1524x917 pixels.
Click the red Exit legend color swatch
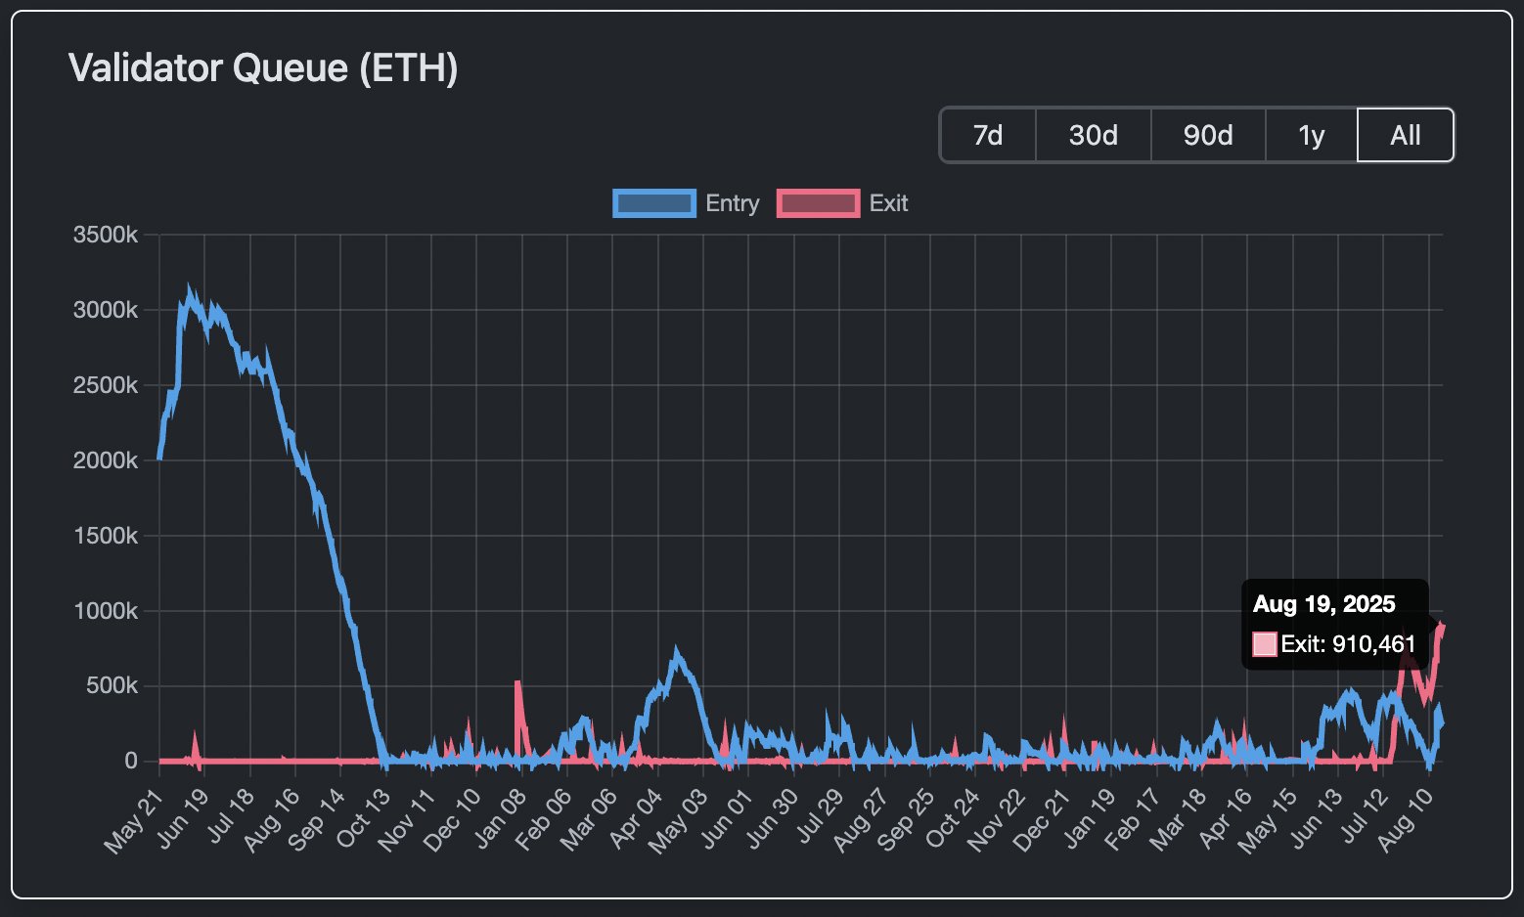[x=818, y=202]
